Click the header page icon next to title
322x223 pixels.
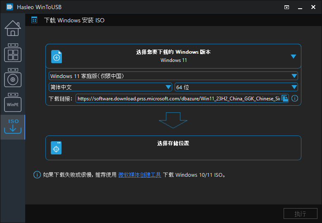(x=34, y=20)
